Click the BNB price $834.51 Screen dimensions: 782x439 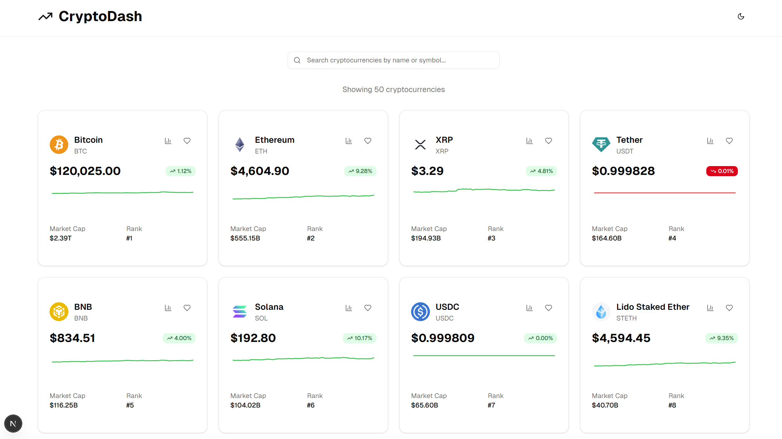(73, 338)
